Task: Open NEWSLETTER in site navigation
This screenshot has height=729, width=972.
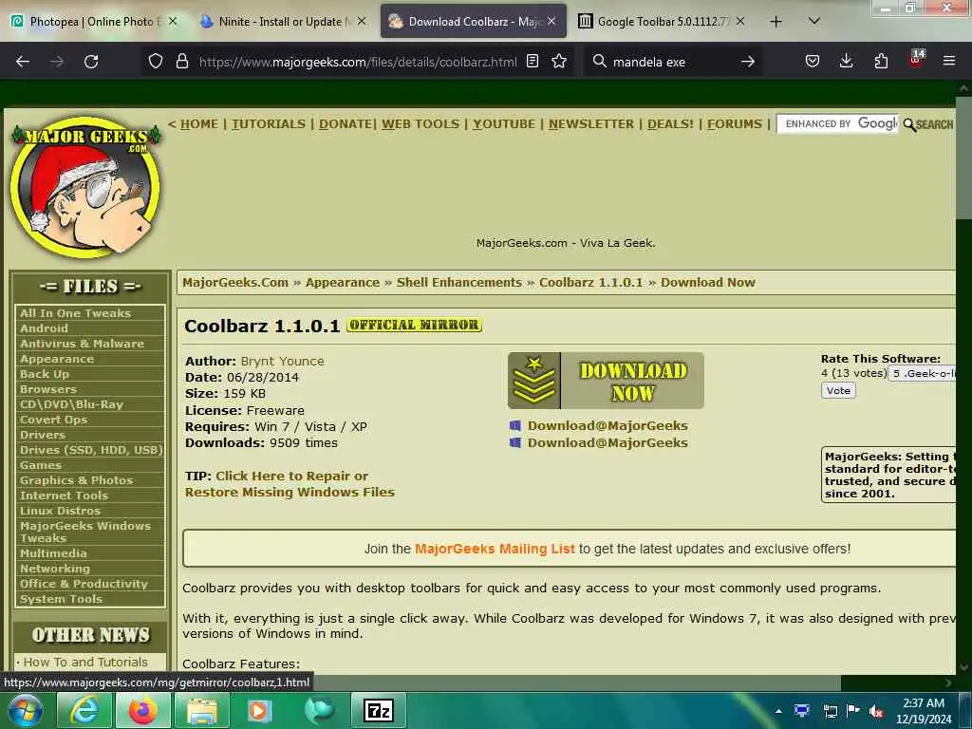Action: pyautogui.click(x=590, y=124)
